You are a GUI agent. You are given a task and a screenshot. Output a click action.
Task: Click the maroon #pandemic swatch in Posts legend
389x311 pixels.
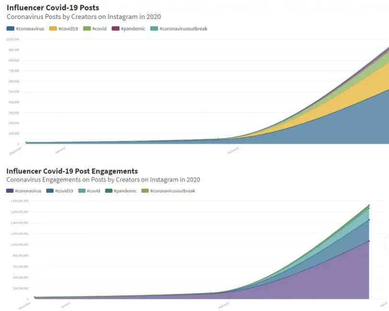[115, 29]
